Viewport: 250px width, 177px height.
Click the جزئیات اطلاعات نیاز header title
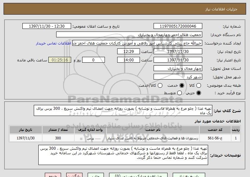click(221, 9)
